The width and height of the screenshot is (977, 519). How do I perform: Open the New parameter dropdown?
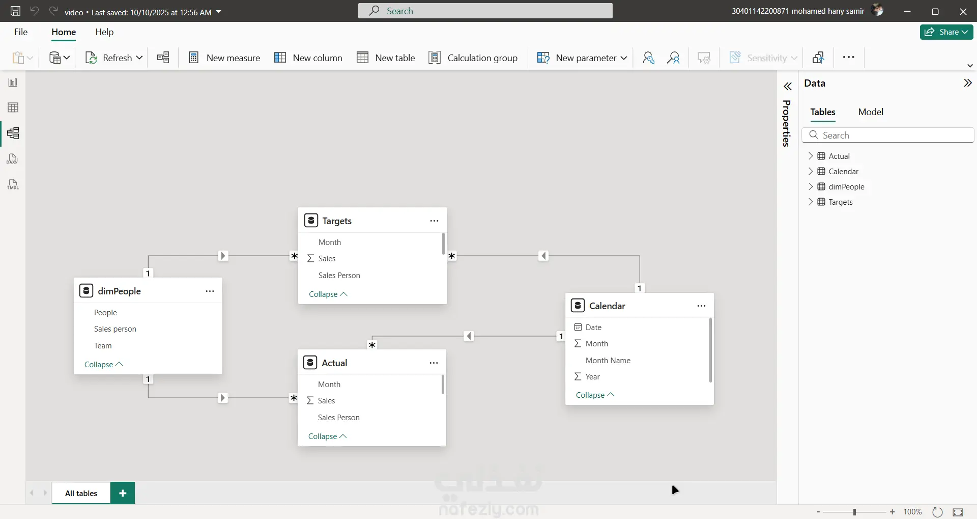[x=624, y=58]
